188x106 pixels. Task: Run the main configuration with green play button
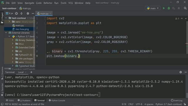[164, 8]
